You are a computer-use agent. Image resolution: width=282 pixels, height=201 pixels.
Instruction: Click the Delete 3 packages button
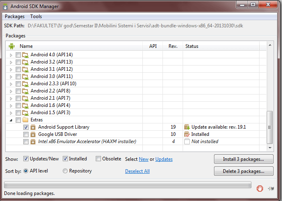tap(244, 171)
